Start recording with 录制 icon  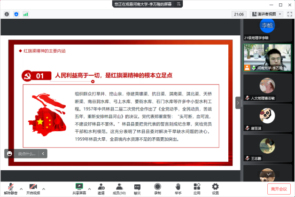pyautogui.click(x=157, y=188)
